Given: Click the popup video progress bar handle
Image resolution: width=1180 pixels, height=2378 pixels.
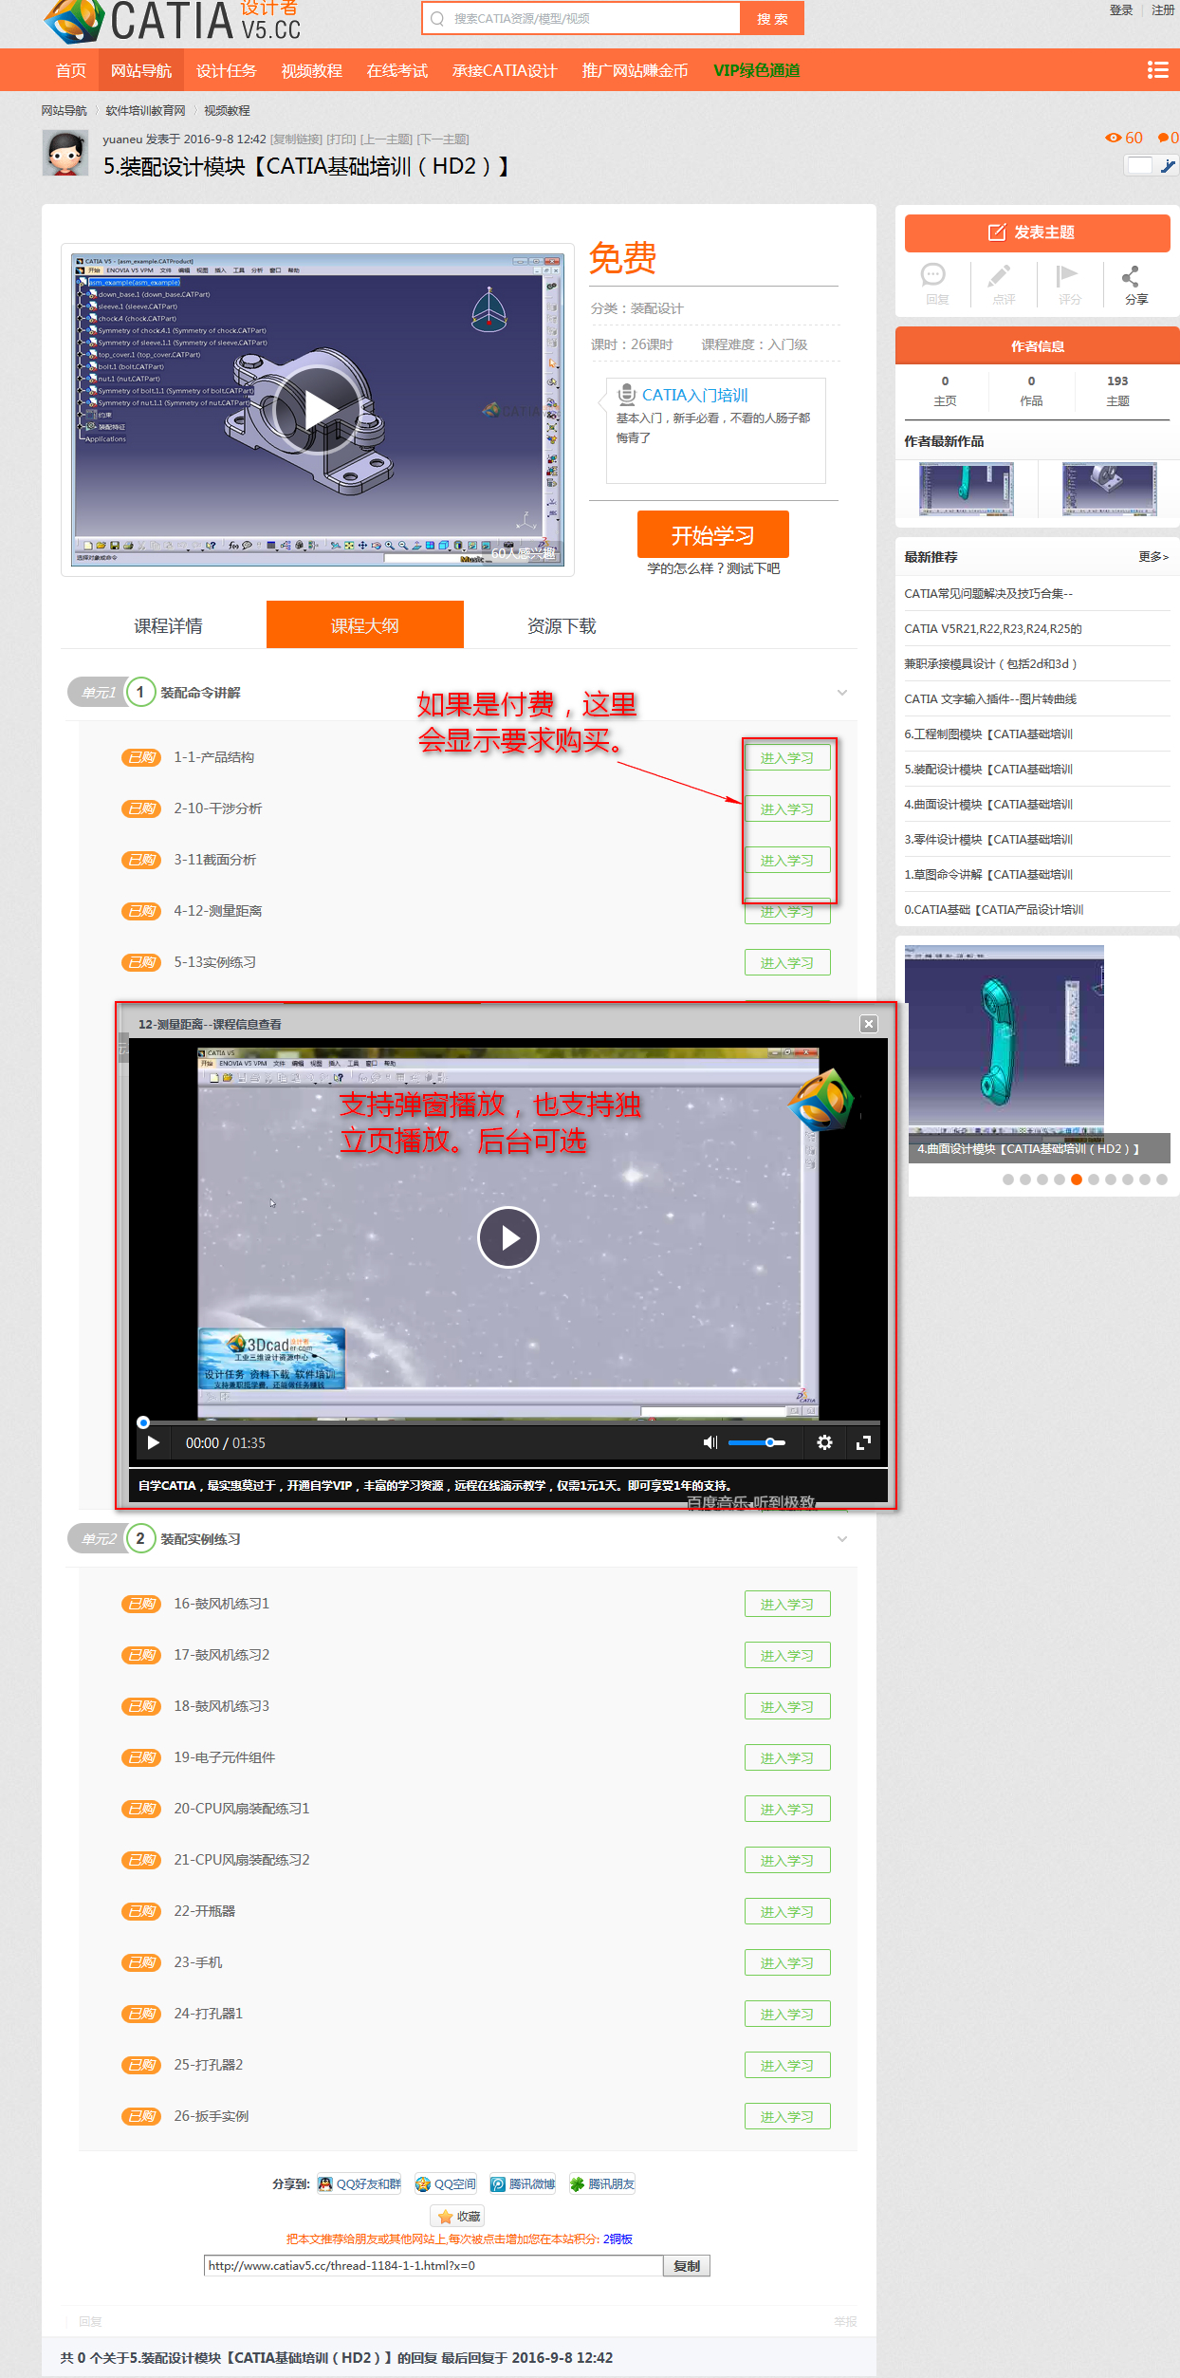Looking at the screenshot, I should coord(143,1422).
